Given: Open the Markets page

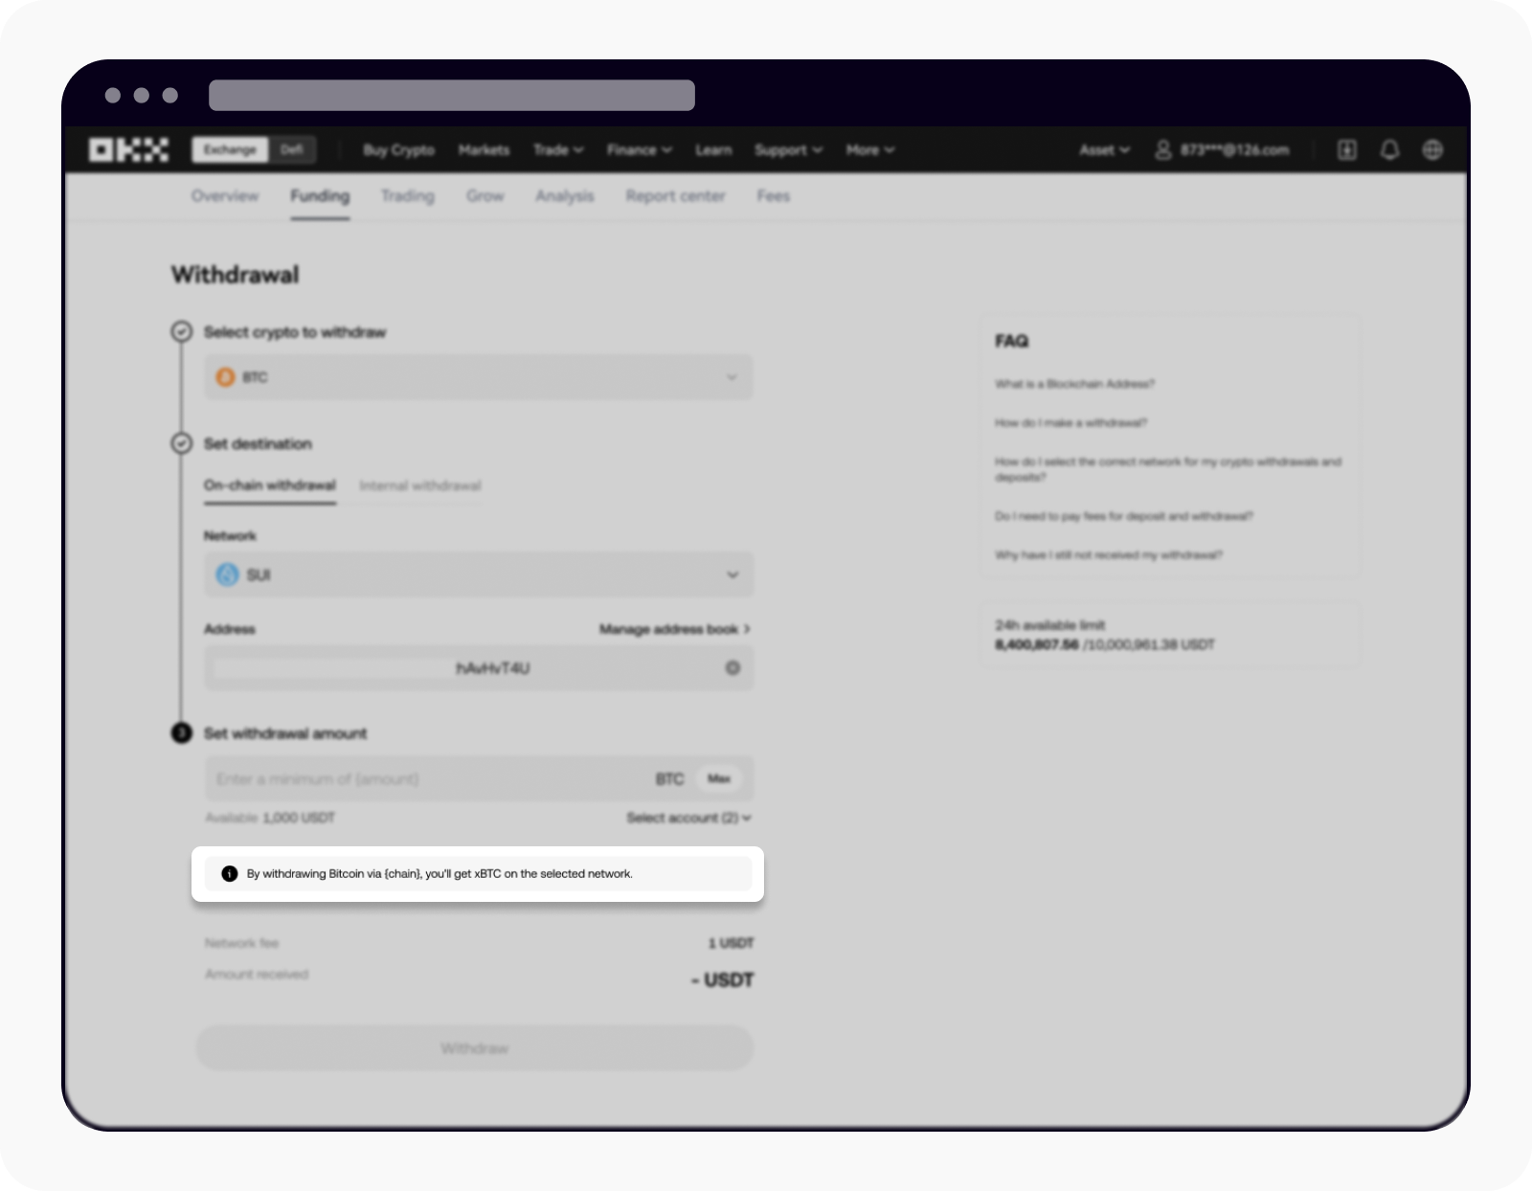Looking at the screenshot, I should pyautogui.click(x=484, y=150).
